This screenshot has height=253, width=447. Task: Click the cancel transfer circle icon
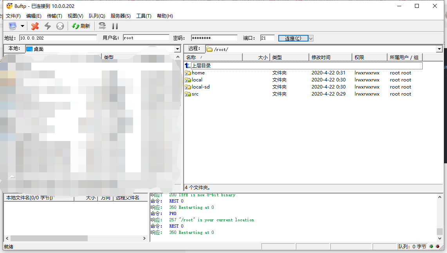coord(59,26)
